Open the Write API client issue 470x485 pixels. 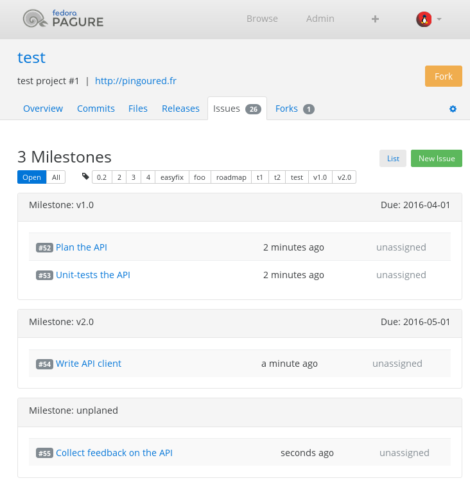[89, 364]
